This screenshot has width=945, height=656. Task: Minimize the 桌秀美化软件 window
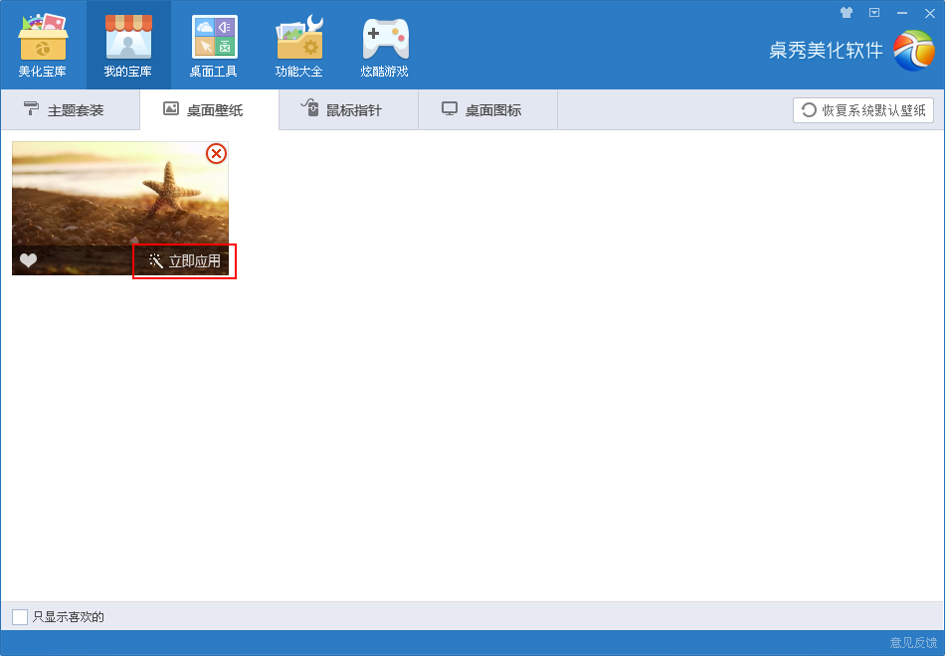902,13
